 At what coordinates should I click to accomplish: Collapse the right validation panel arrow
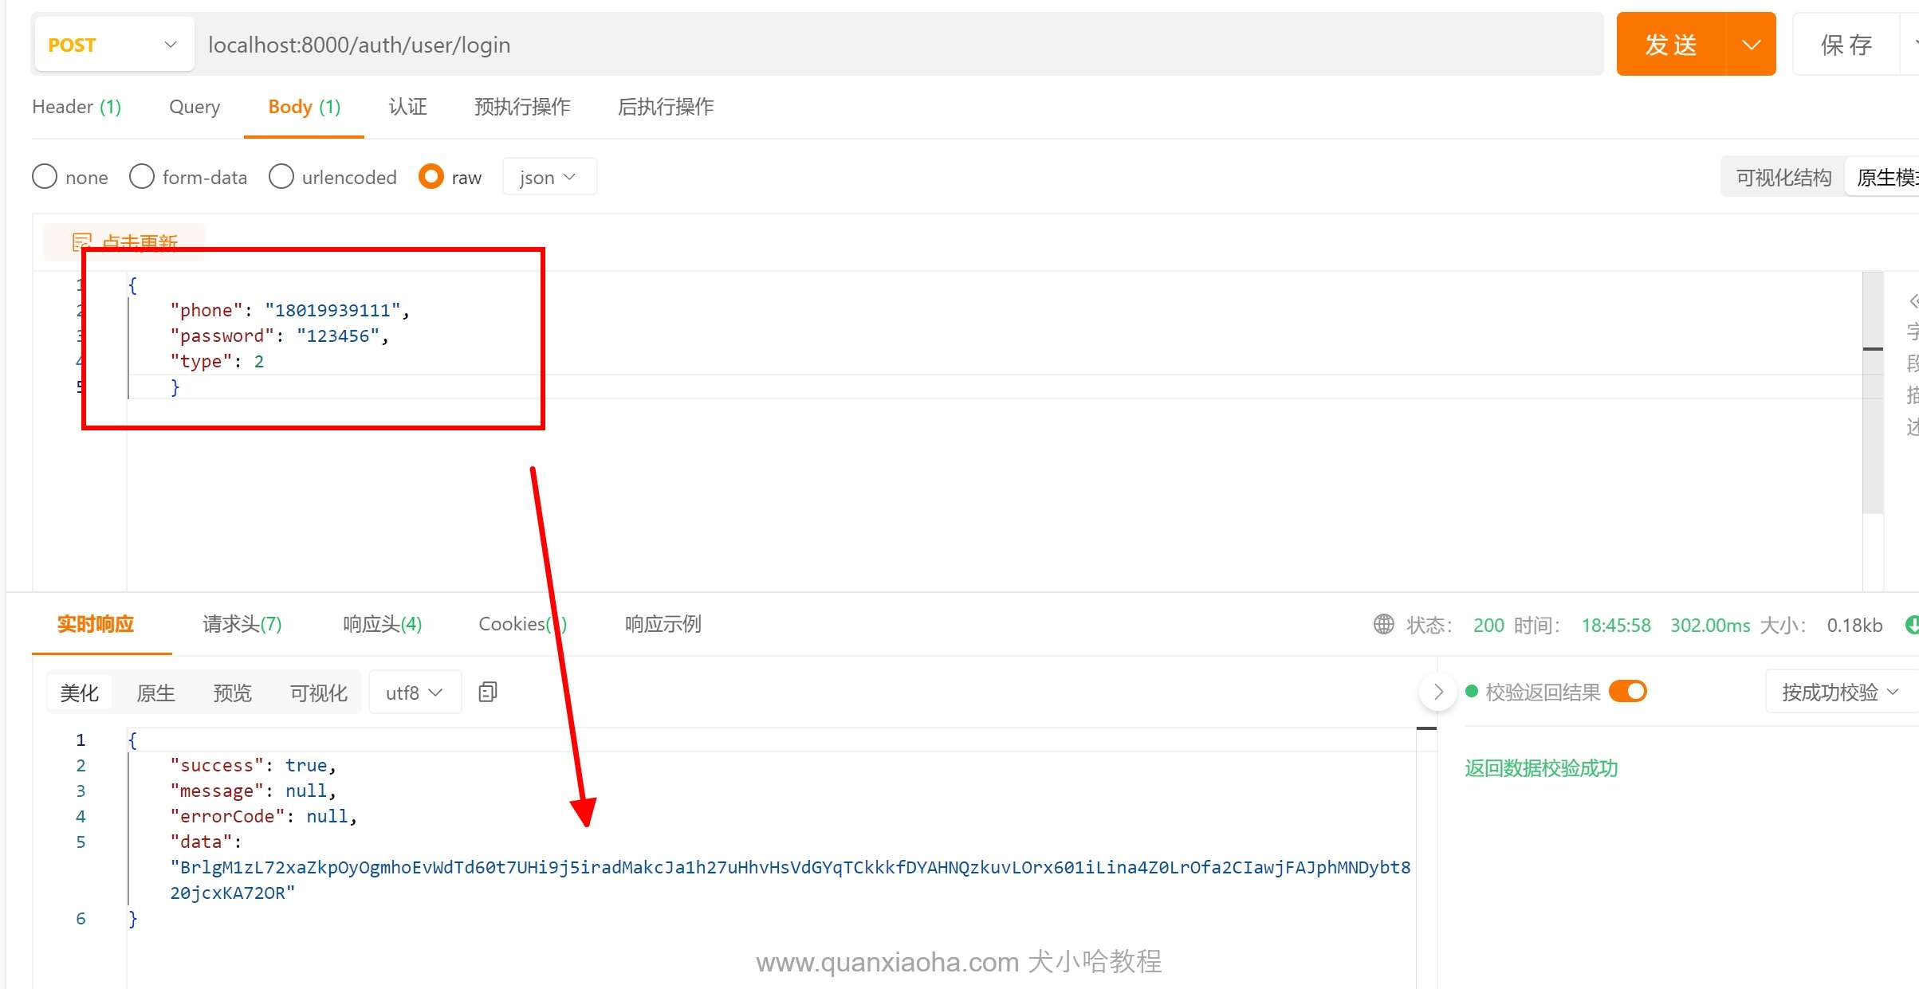[1437, 692]
